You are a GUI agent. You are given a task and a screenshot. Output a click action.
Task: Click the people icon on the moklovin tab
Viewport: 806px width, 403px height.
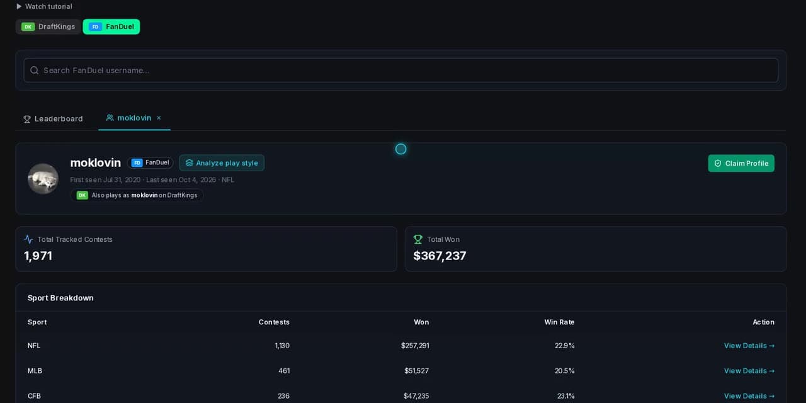110,118
